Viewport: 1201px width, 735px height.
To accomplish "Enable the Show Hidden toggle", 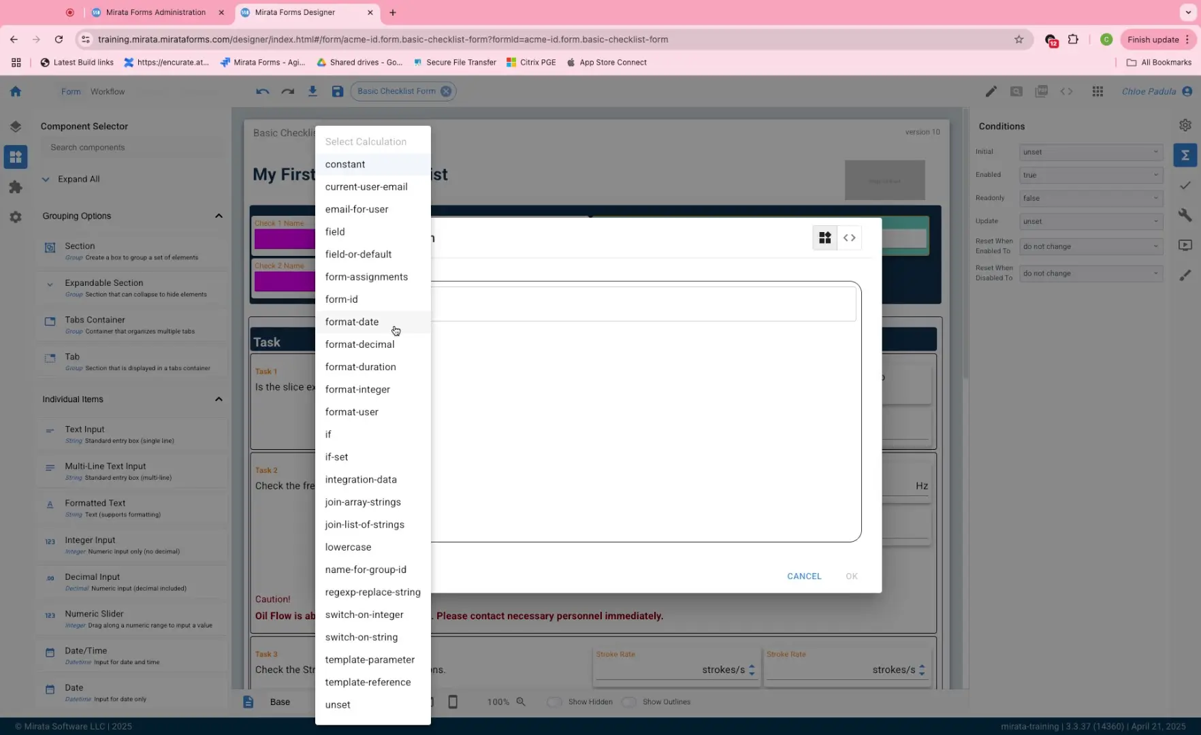I will coord(554,702).
